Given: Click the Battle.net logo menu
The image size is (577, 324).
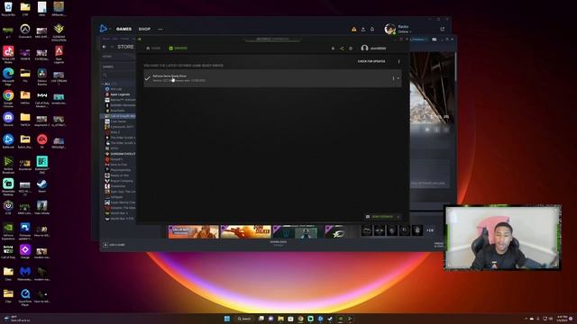Looking at the screenshot, I should tap(104, 29).
